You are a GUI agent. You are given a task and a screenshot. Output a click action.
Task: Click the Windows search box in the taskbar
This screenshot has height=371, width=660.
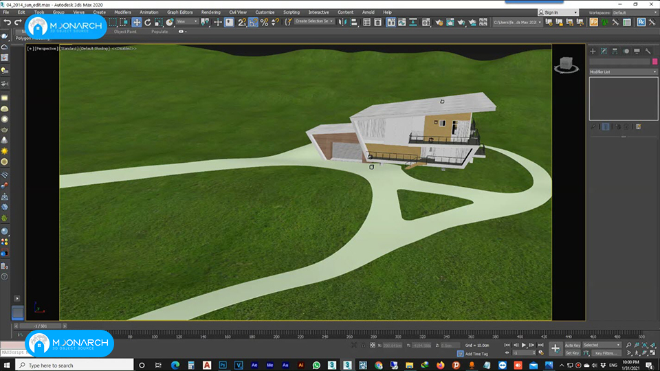pos(74,365)
